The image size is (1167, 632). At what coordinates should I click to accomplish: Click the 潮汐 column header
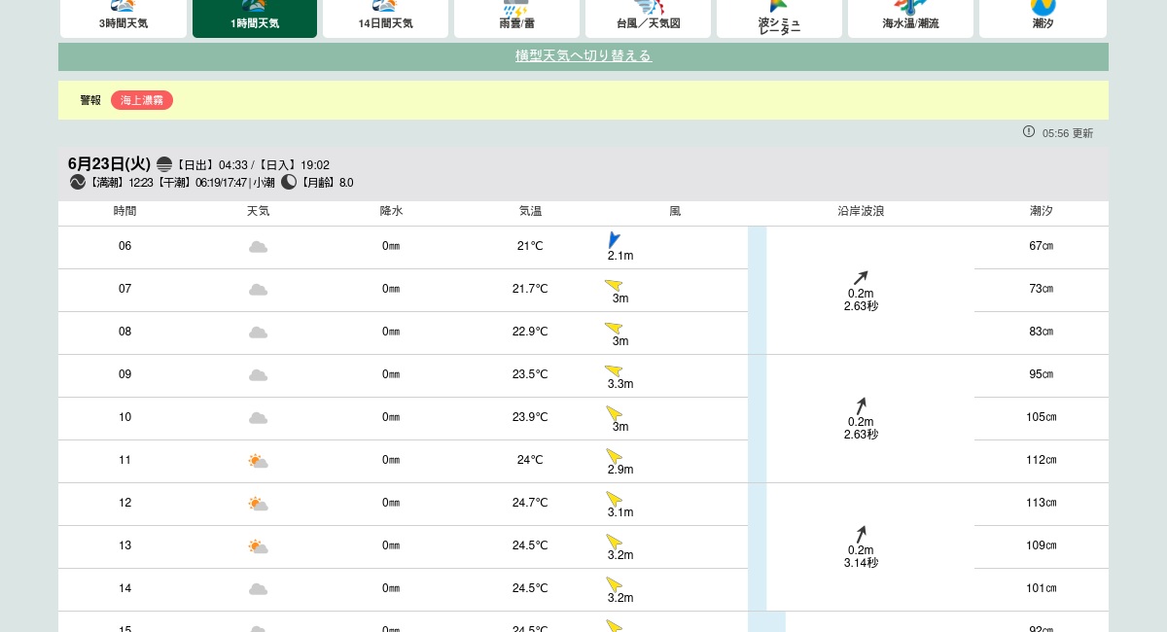click(x=1042, y=211)
